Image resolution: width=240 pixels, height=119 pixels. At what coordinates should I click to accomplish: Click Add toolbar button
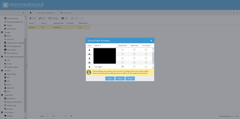(33, 18)
